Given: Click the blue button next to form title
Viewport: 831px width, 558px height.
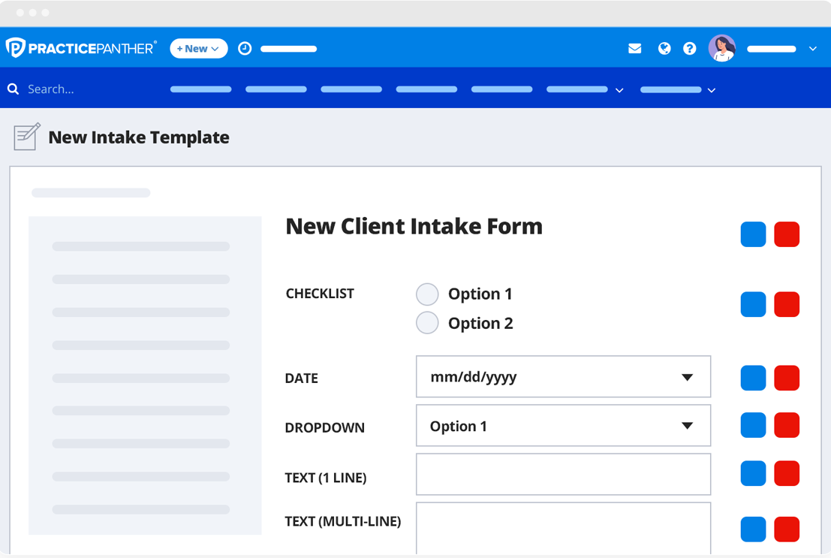Looking at the screenshot, I should coord(753,234).
